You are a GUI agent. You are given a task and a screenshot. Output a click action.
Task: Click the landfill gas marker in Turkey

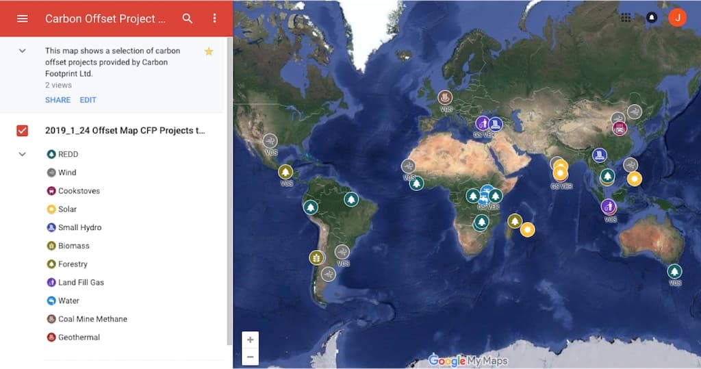pos(483,123)
